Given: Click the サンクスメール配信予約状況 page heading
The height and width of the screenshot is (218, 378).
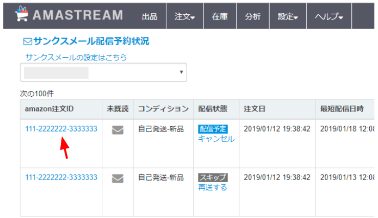Looking at the screenshot, I should pyautogui.click(x=91, y=41).
